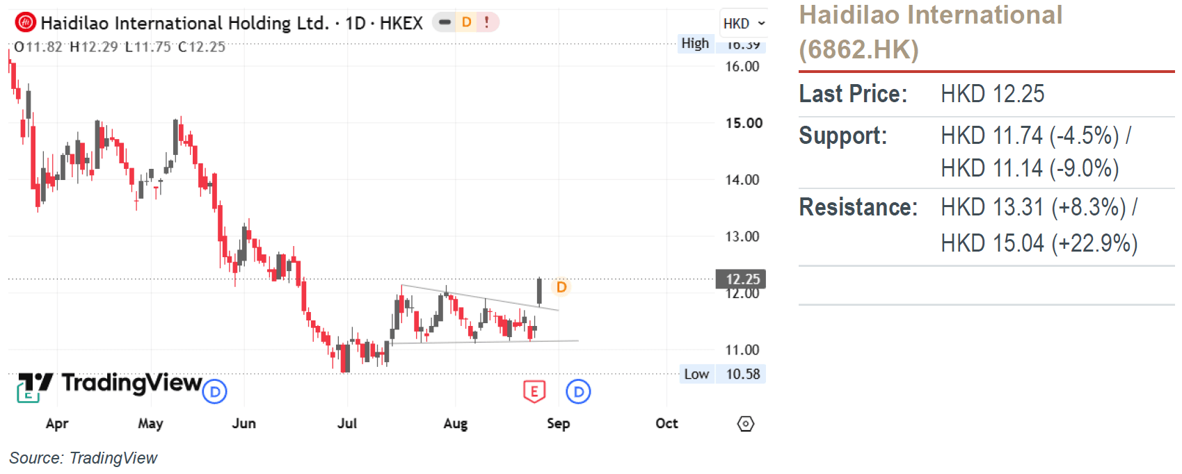This screenshot has height=474, width=1182.
Task: Open chart settings hexagon icon
Action: pyautogui.click(x=746, y=423)
